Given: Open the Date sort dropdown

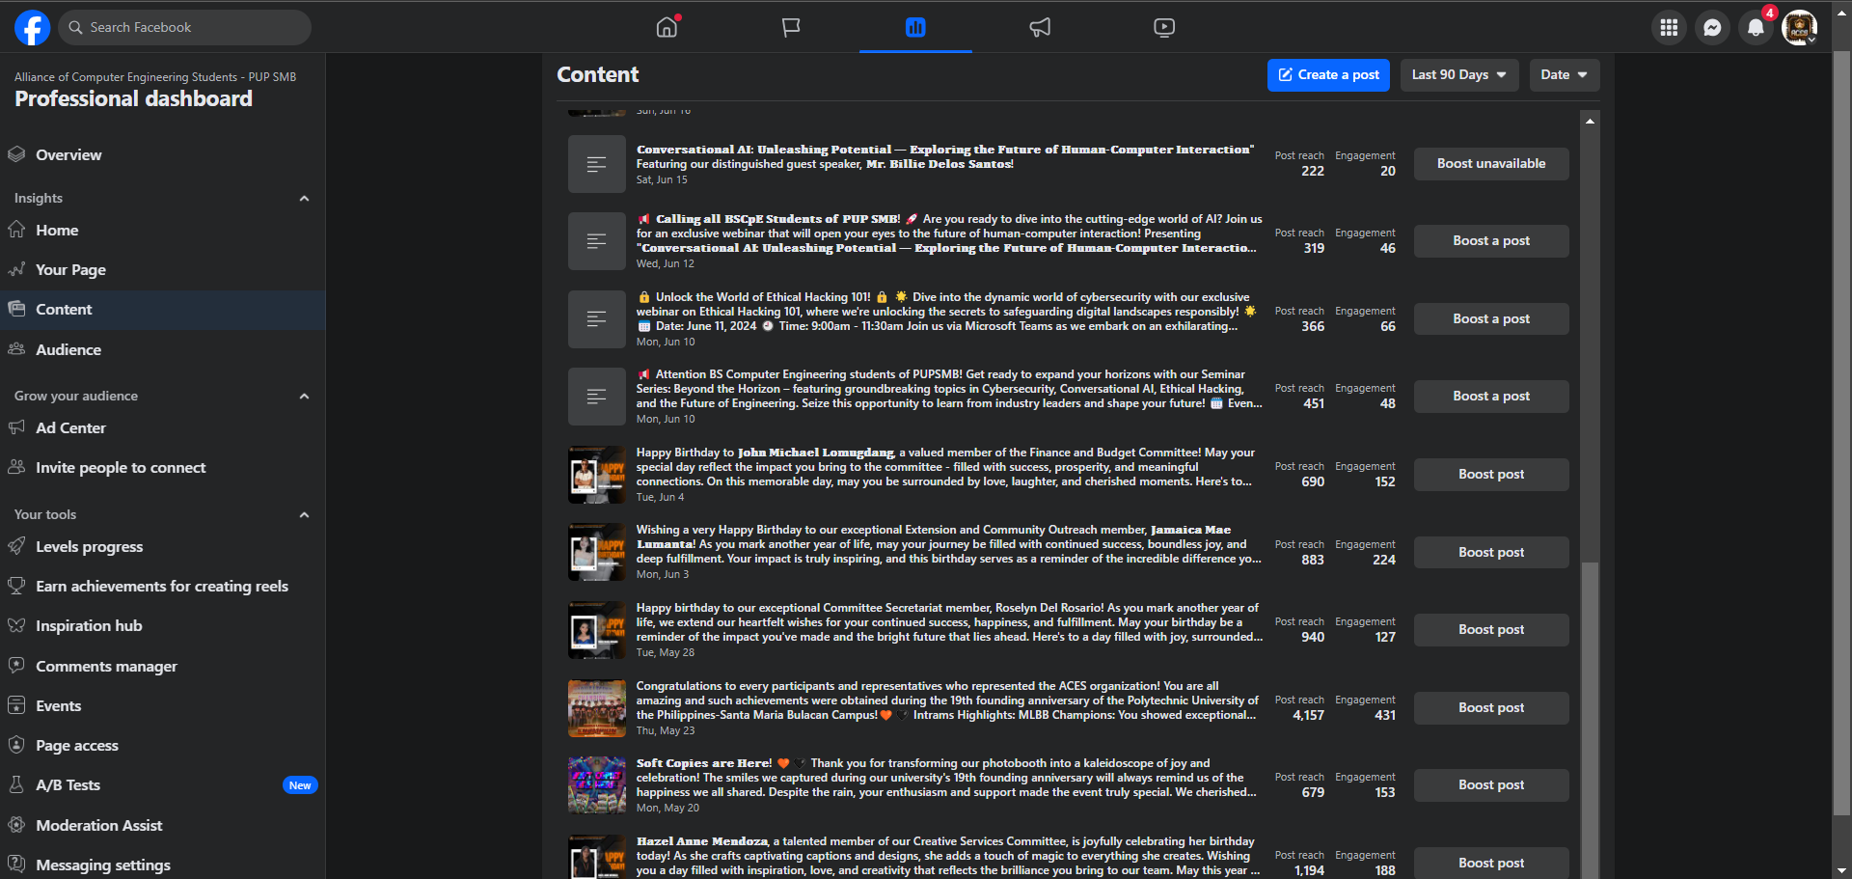Looking at the screenshot, I should [x=1565, y=75].
